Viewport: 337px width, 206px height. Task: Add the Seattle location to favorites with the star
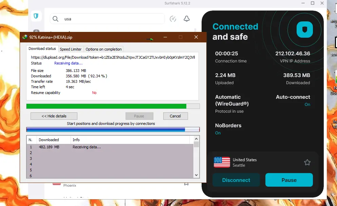307,162
